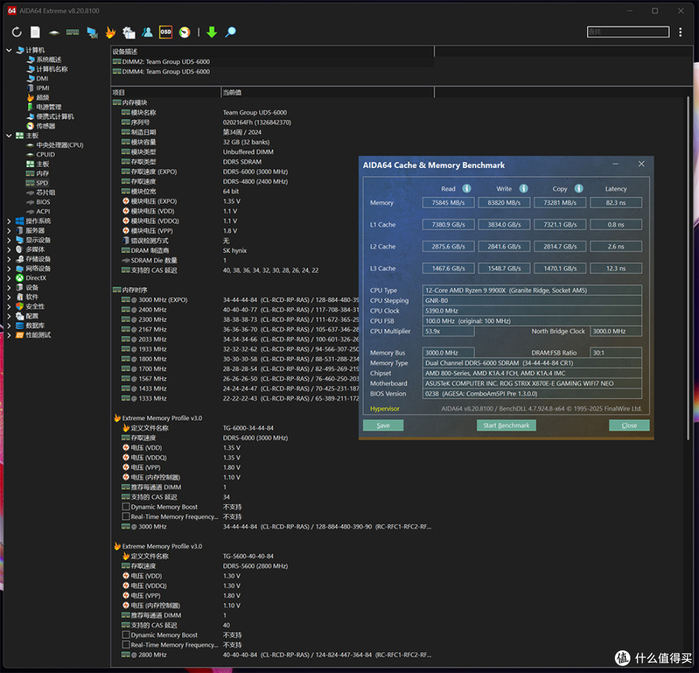Viewport: 699px width, 673px height.
Task: Click Close button in benchmark dialog
Action: [x=629, y=425]
